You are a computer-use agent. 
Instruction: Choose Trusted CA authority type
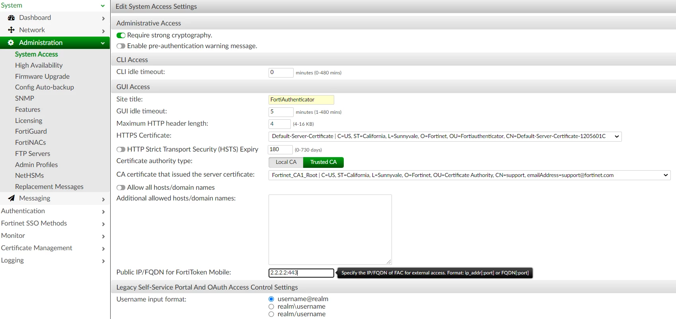323,162
